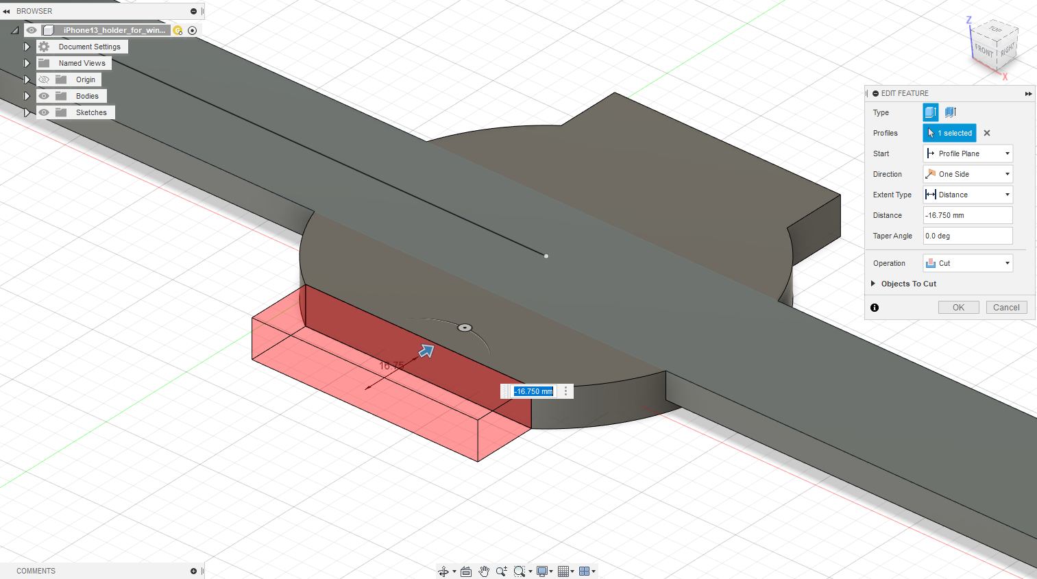Expand the Objects To Cut section

(x=873, y=284)
